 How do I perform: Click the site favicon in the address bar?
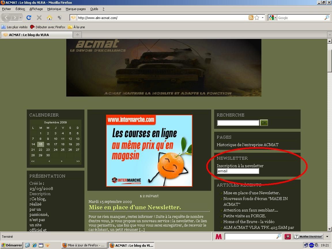point(73,18)
